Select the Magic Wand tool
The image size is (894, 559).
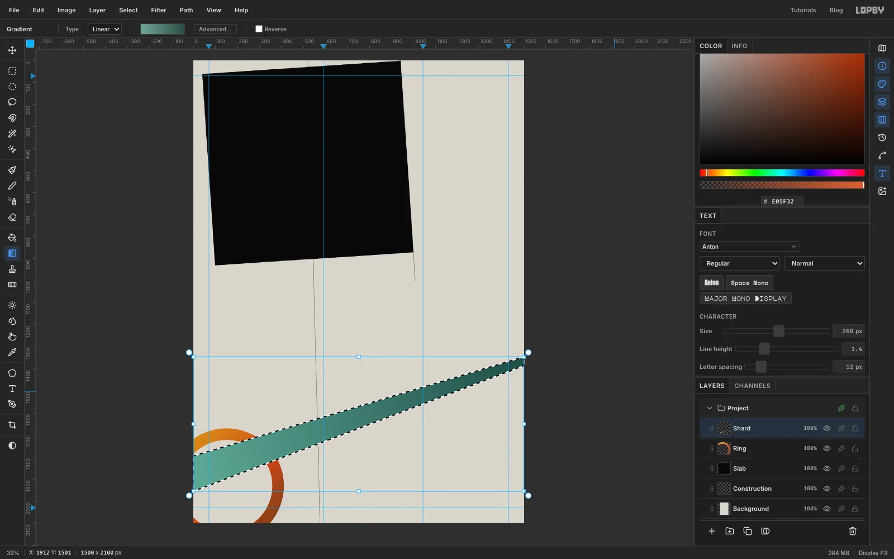(12, 134)
